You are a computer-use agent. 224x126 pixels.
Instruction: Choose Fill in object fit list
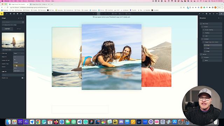[19, 59]
